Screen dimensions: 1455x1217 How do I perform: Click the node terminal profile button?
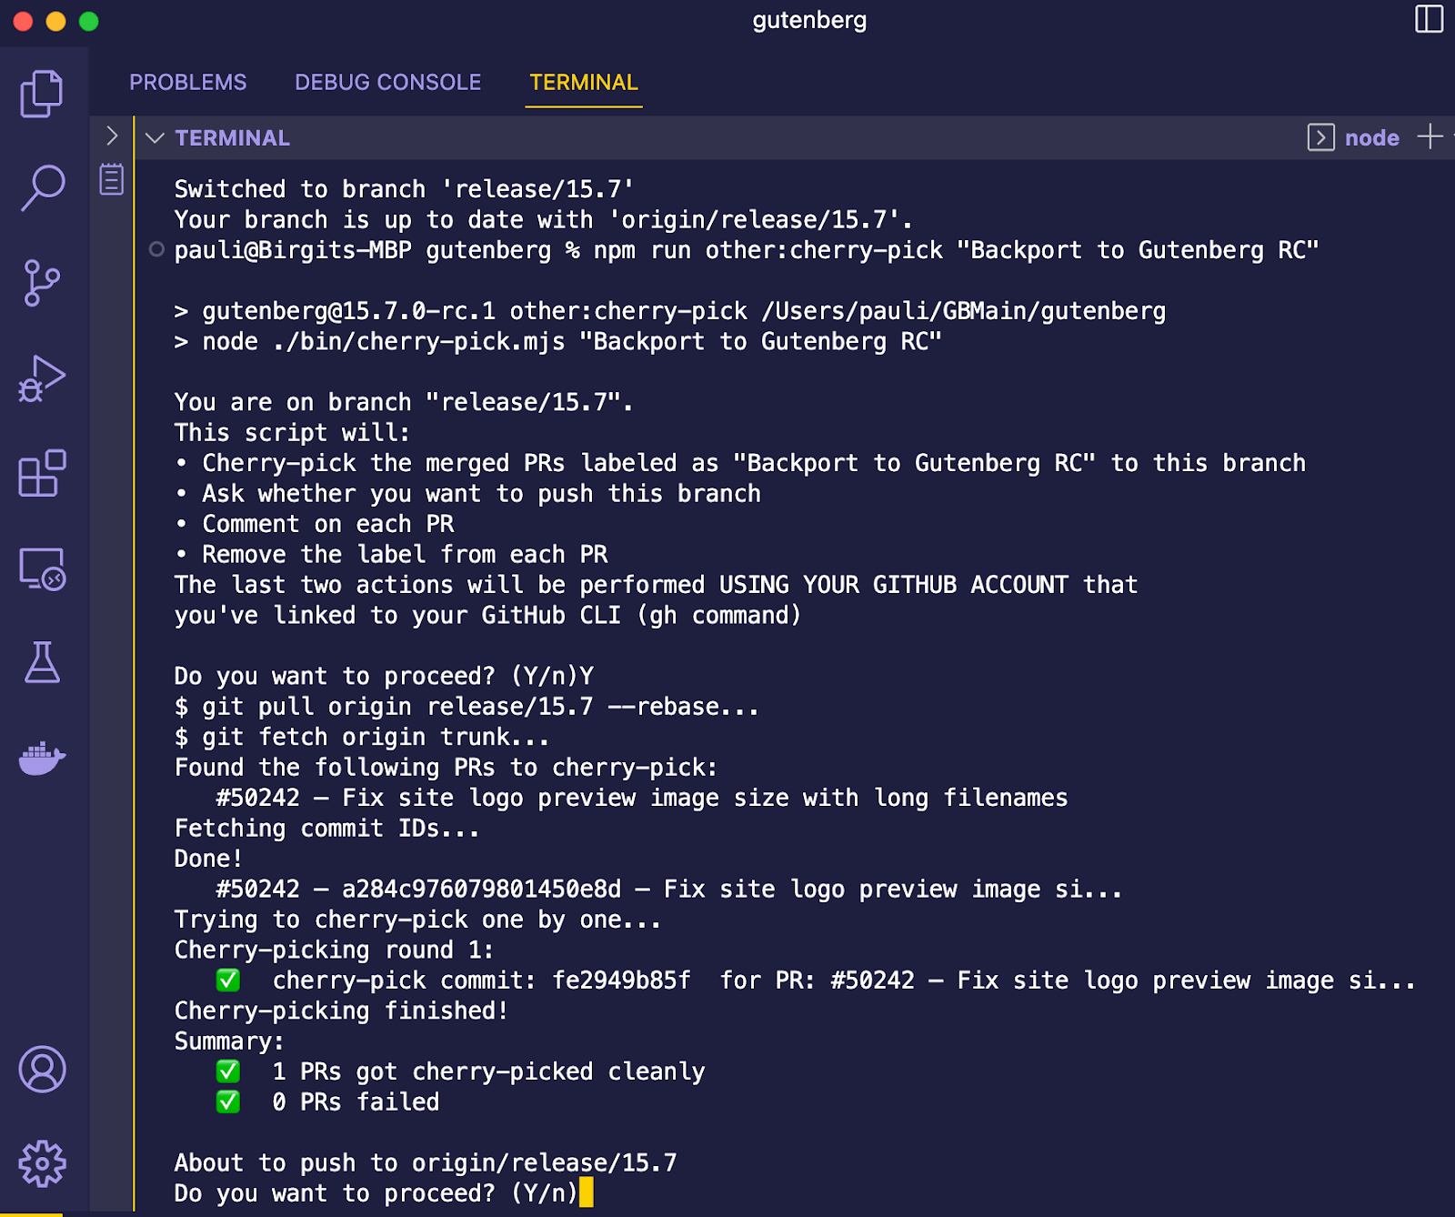(1354, 138)
